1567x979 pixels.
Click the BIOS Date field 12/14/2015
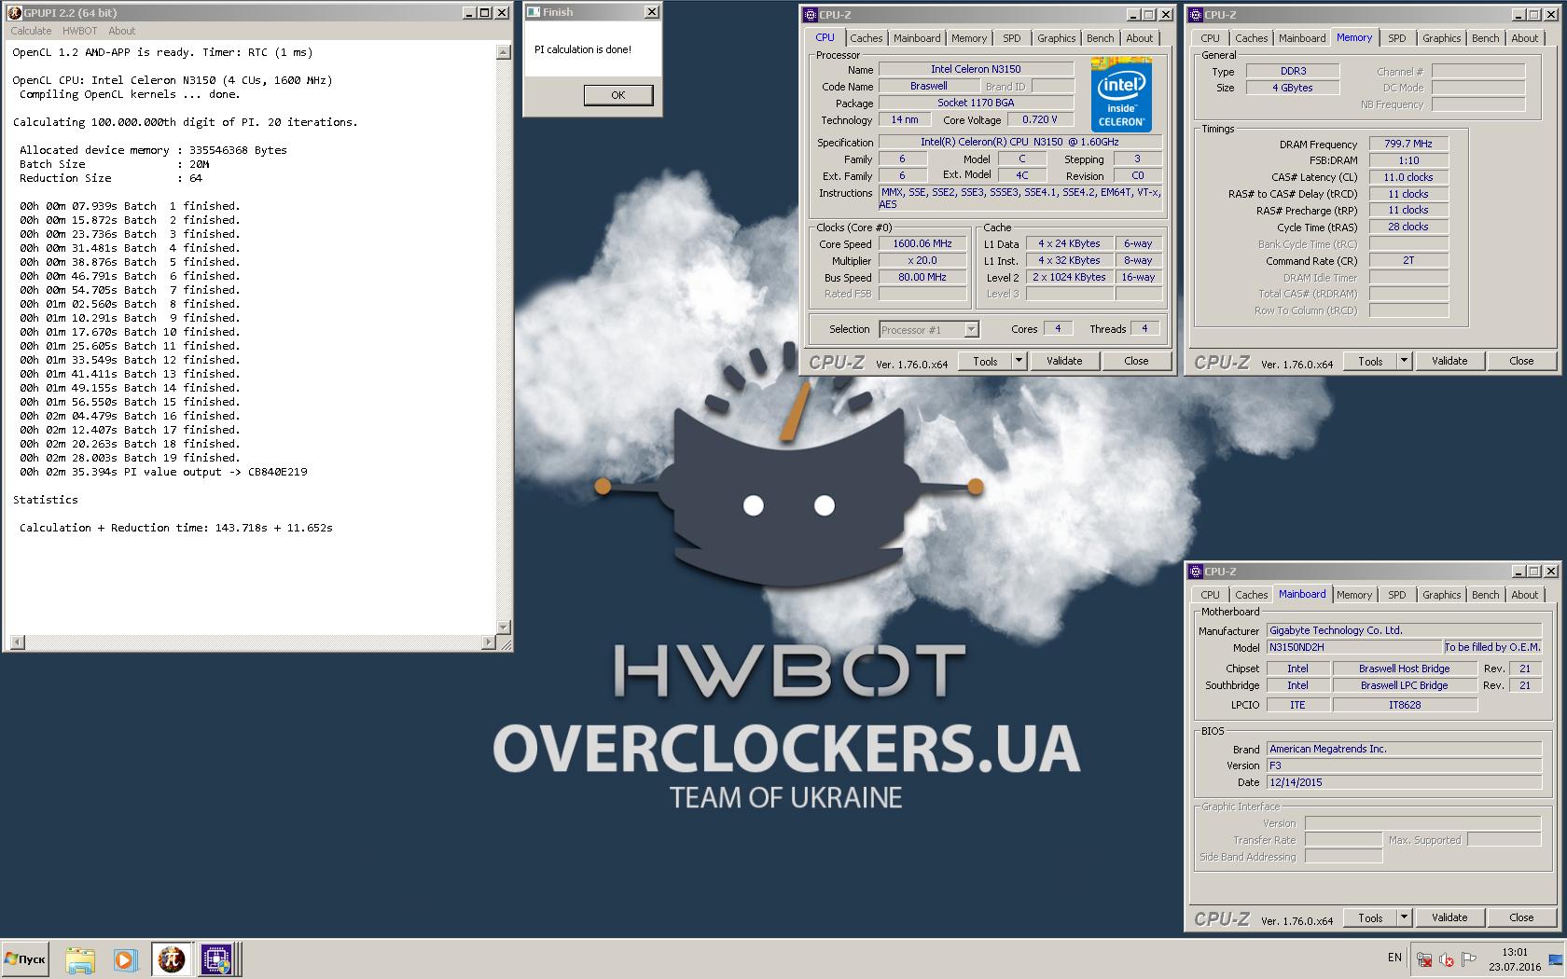1404,782
